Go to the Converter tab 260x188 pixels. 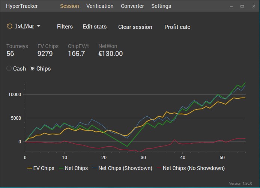coord(132,6)
